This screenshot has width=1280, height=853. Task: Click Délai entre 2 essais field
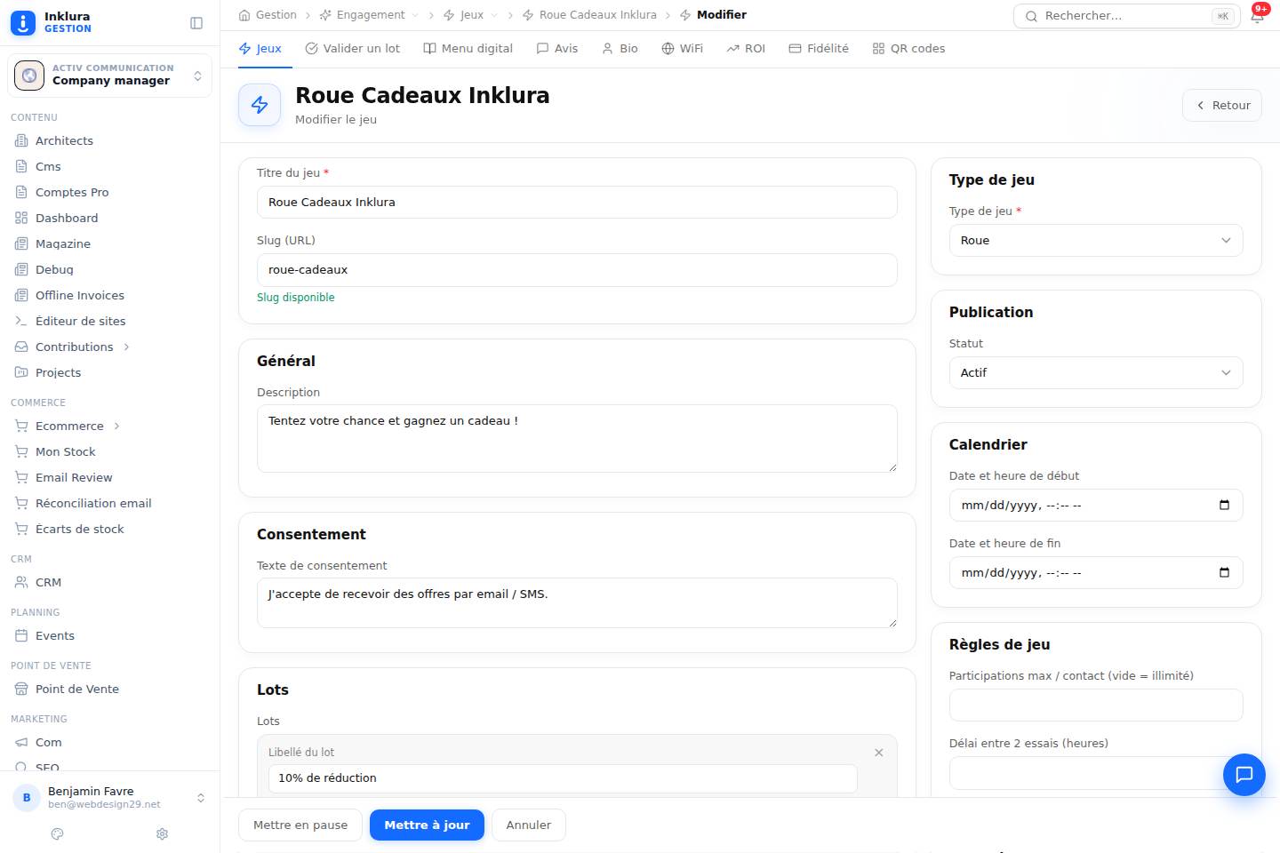tap(1095, 772)
